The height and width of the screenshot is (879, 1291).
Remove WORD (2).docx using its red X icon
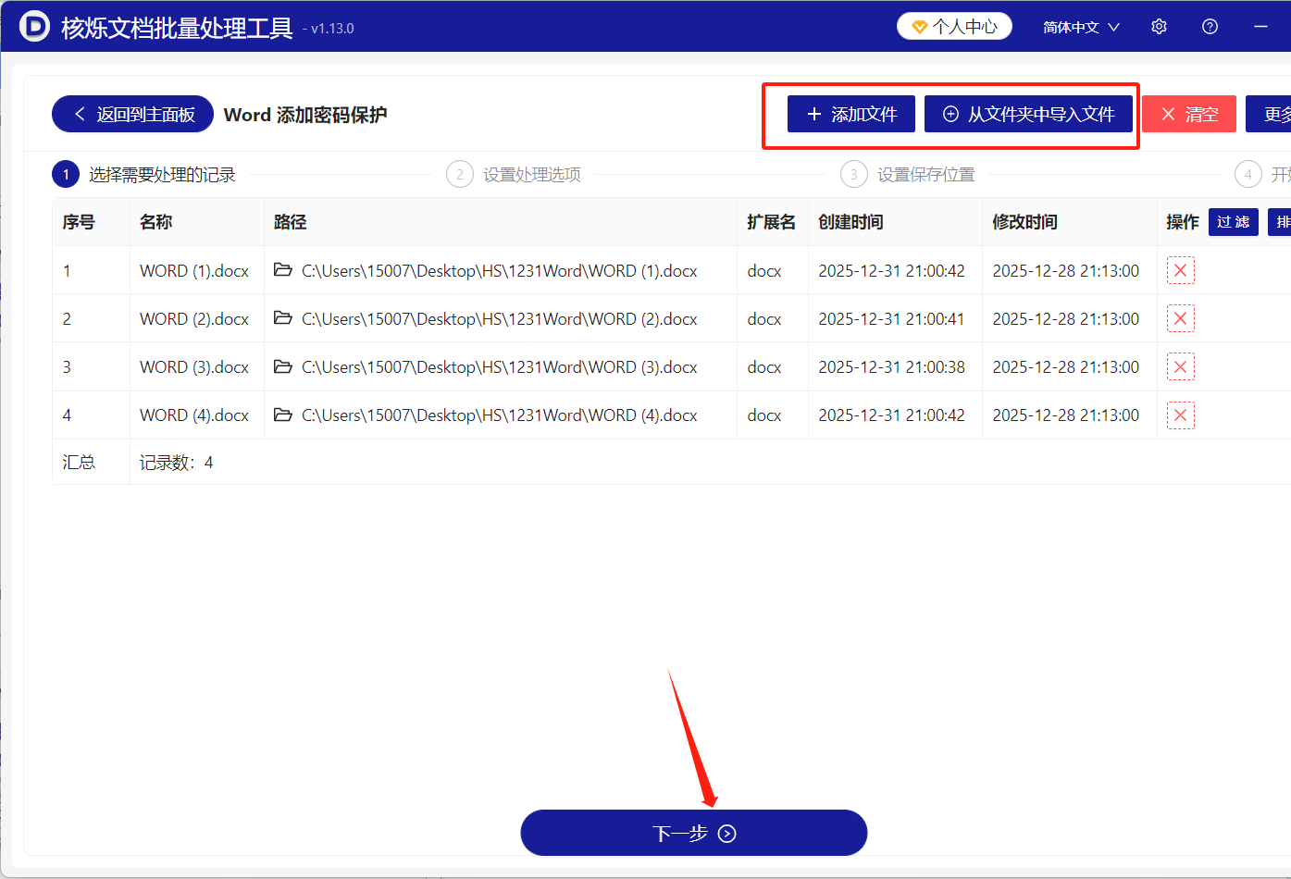coord(1181,318)
